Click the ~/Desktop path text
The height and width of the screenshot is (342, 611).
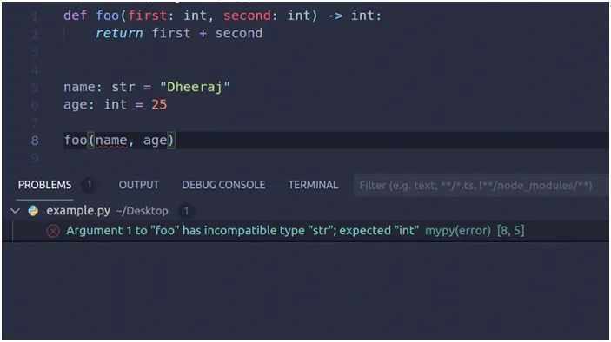tap(142, 211)
